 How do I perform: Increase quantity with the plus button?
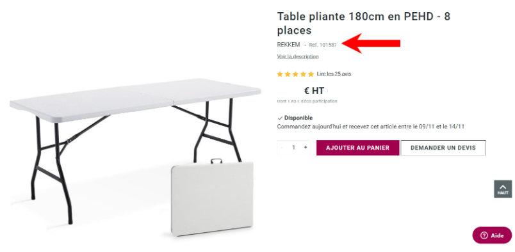tap(306, 148)
